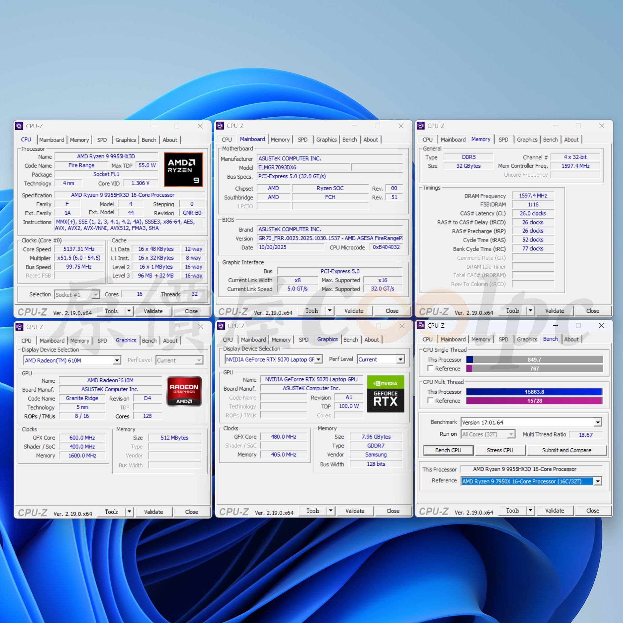Screen dimensions: 623x623
Task: Enable Reference checkbox under CPU Single Thread
Action: (x=430, y=368)
